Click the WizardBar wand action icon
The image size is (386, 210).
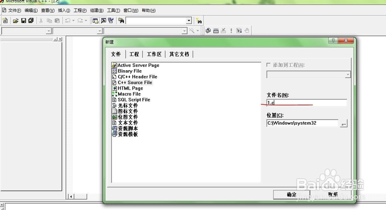192,30
